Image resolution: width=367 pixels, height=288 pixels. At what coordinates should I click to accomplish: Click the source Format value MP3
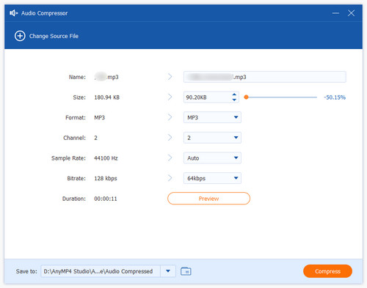tap(100, 117)
